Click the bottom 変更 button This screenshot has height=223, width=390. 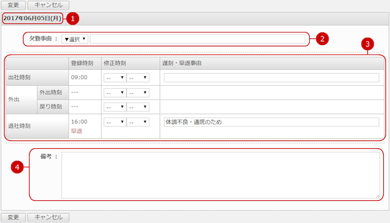pyautogui.click(x=13, y=217)
